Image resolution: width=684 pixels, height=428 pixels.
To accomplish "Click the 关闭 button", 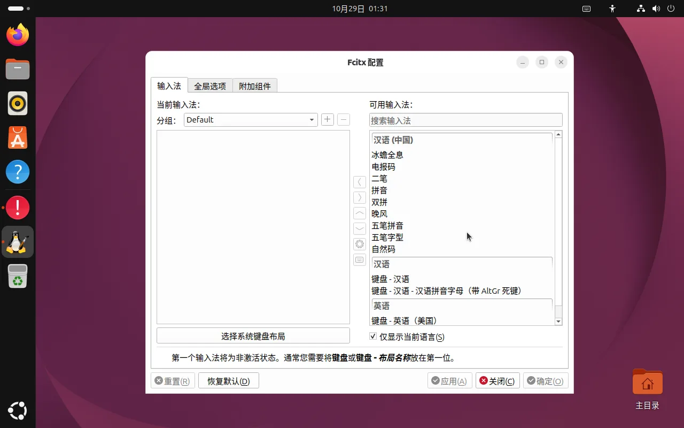I will [x=498, y=381].
